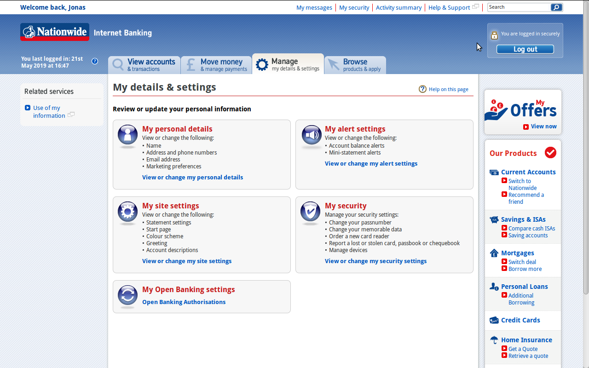589x368 pixels.
Task: Open the Open Banking Authorisations link
Action: coord(184,302)
